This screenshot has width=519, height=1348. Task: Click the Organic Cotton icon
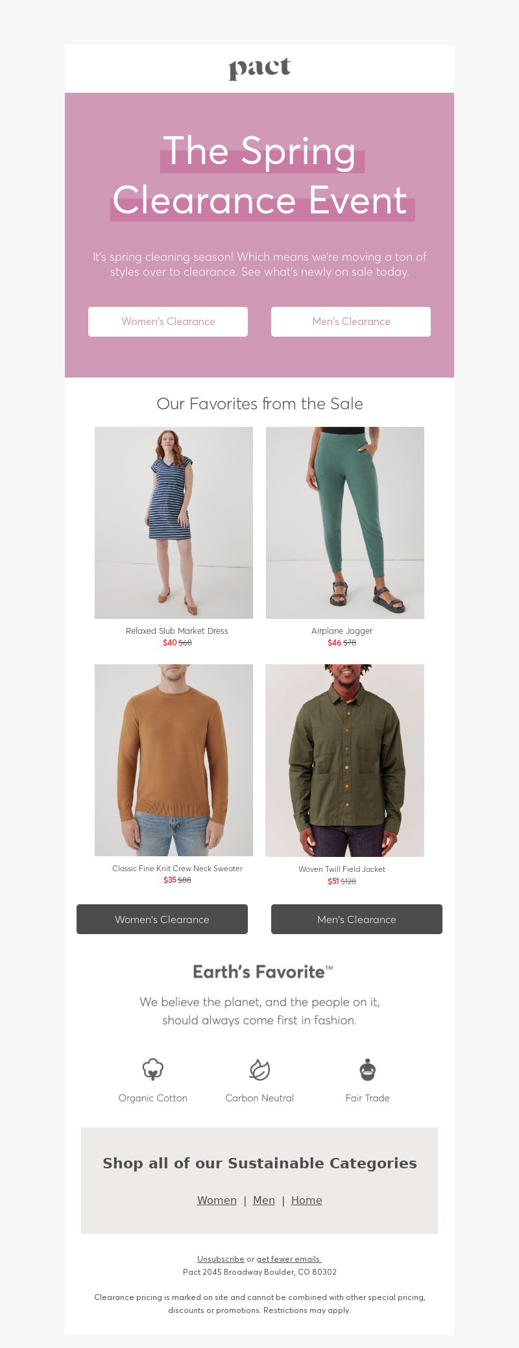point(152,1069)
